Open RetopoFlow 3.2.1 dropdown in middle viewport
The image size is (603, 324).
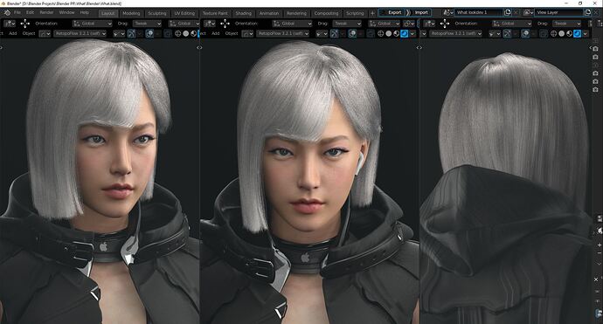(x=283, y=33)
